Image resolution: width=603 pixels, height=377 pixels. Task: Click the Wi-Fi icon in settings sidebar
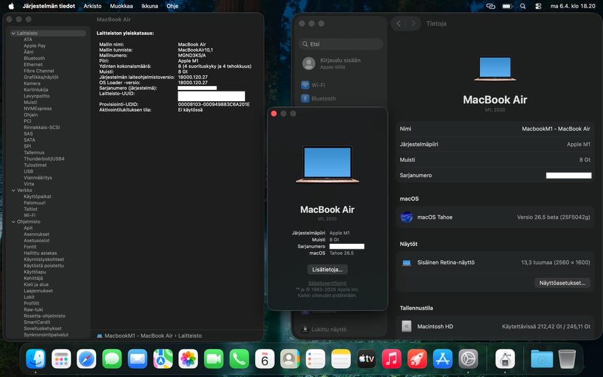tap(305, 85)
